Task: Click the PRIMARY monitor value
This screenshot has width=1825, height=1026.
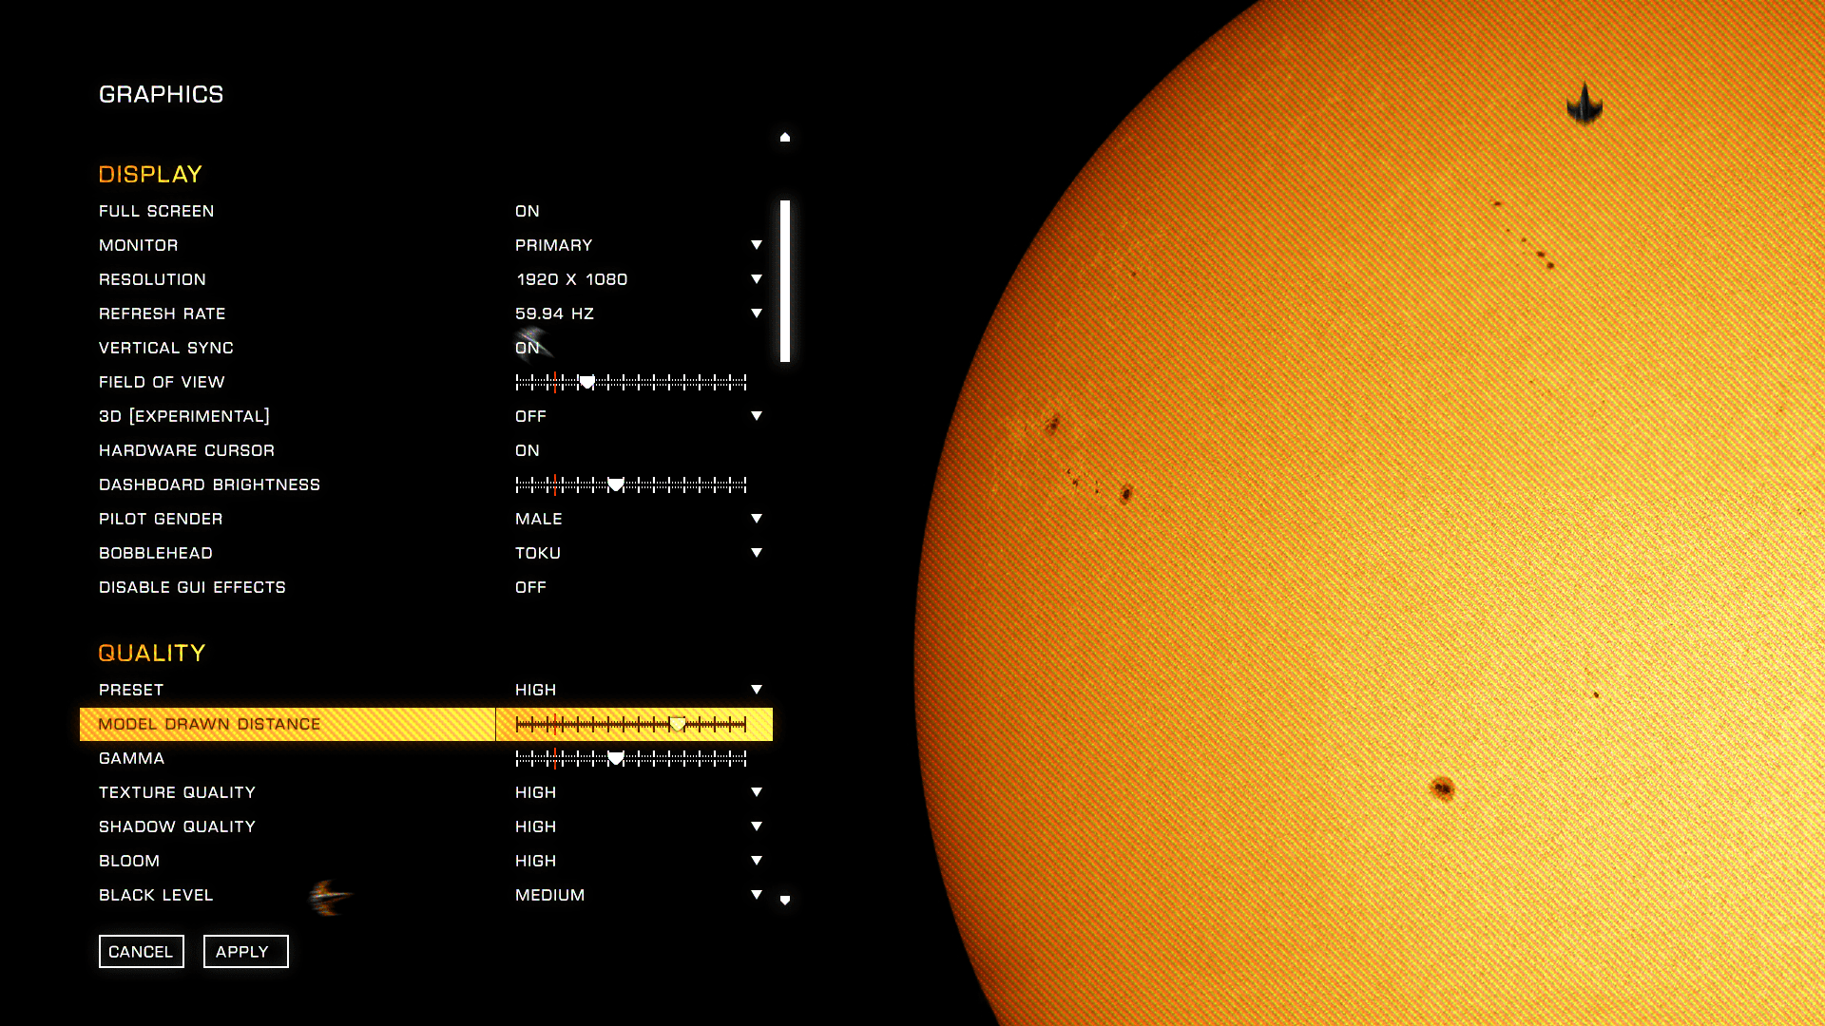Action: [x=554, y=245]
